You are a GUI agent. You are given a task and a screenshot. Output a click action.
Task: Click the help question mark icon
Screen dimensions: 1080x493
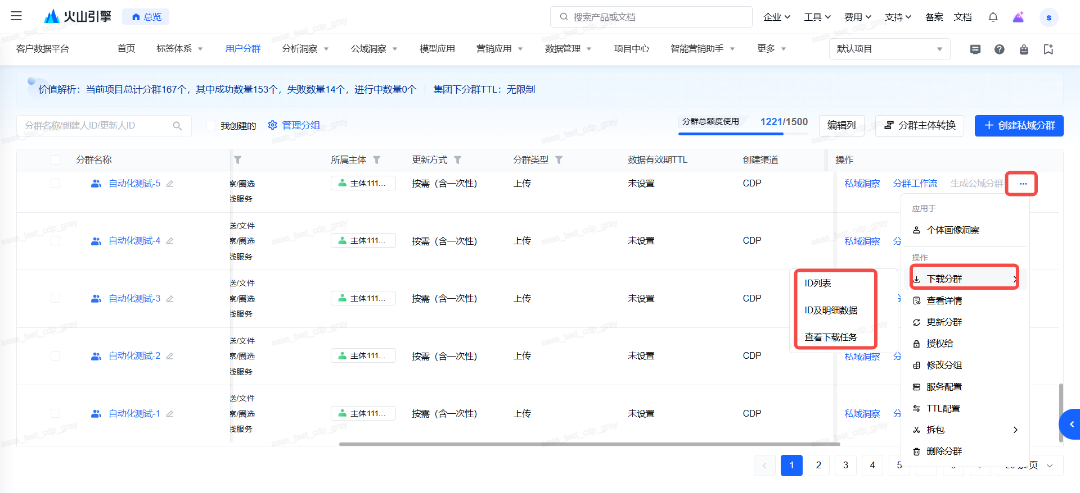click(999, 49)
